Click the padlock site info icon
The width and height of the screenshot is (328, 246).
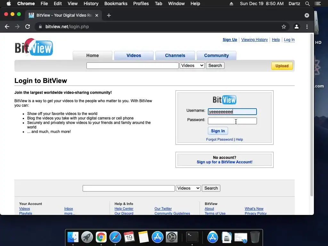click(40, 27)
